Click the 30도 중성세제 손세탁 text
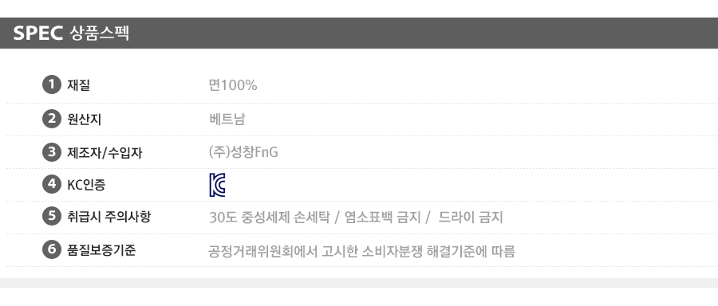 [270, 217]
